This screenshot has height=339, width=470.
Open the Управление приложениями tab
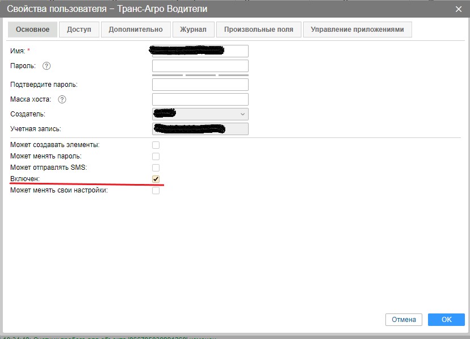pos(357,30)
